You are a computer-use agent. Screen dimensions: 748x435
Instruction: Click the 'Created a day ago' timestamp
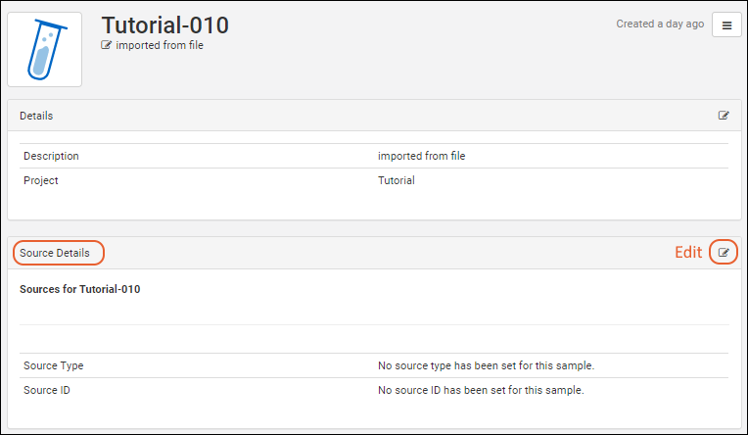point(659,24)
